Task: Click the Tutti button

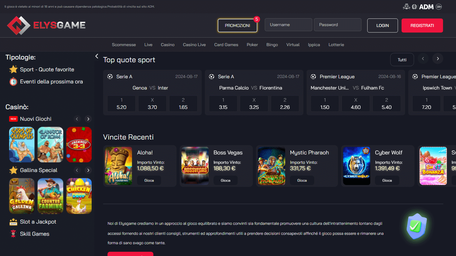Action: [402, 59]
